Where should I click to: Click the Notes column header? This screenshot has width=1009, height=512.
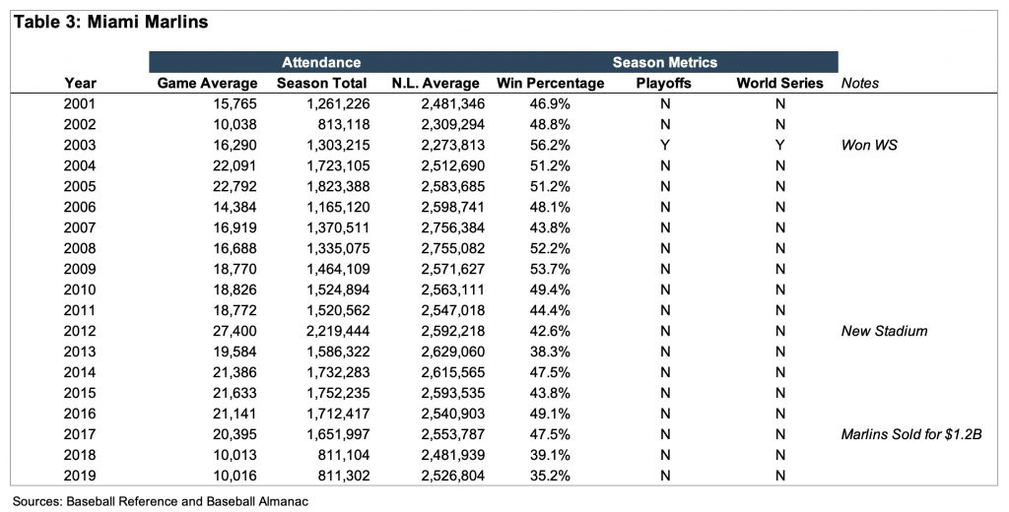click(x=860, y=84)
